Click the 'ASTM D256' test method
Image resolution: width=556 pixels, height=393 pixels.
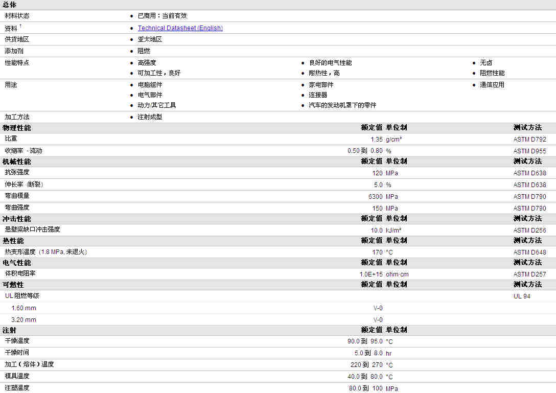pos(530,230)
